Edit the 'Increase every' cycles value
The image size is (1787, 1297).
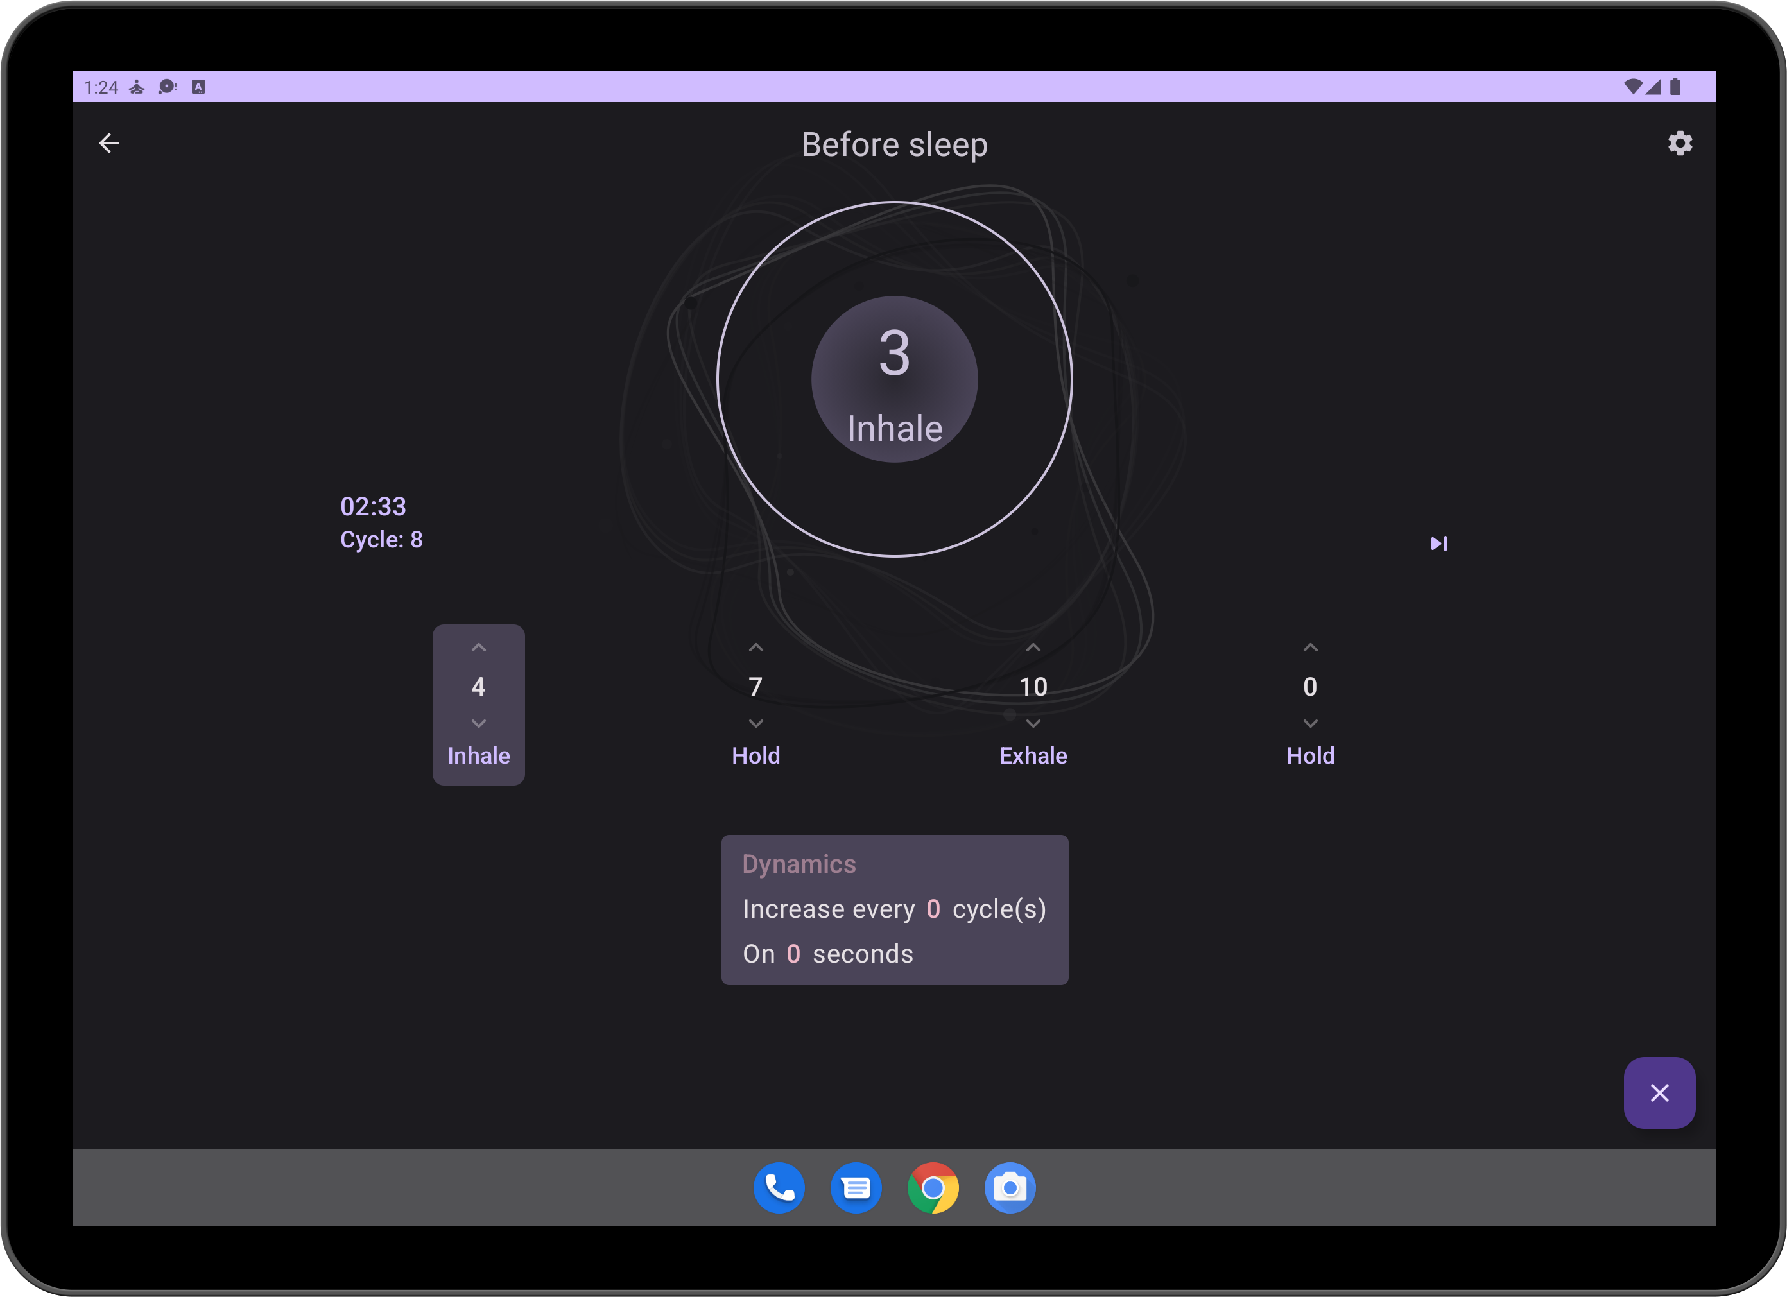click(x=933, y=909)
